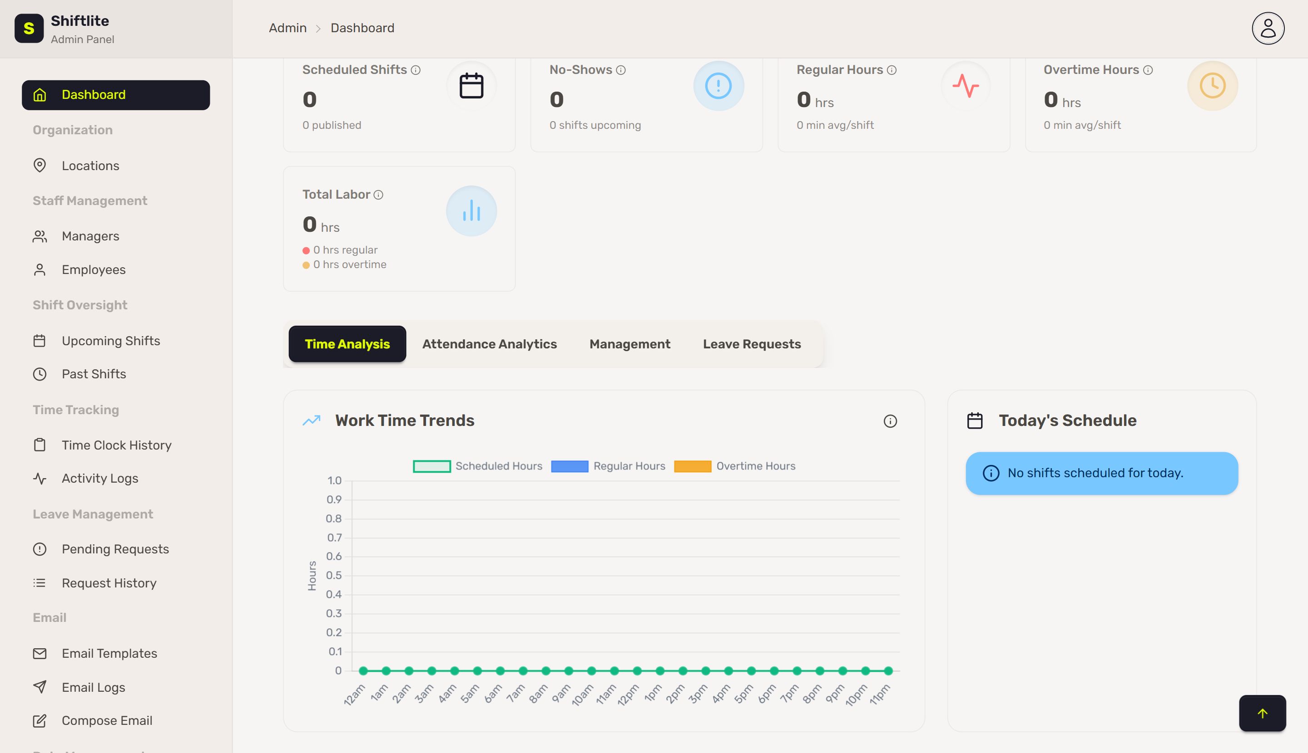Click the scroll-to-top arrow button
This screenshot has height=753, width=1308.
(x=1262, y=713)
